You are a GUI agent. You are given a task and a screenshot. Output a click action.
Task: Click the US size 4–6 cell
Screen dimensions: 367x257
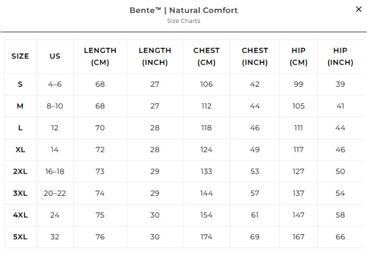click(x=55, y=84)
